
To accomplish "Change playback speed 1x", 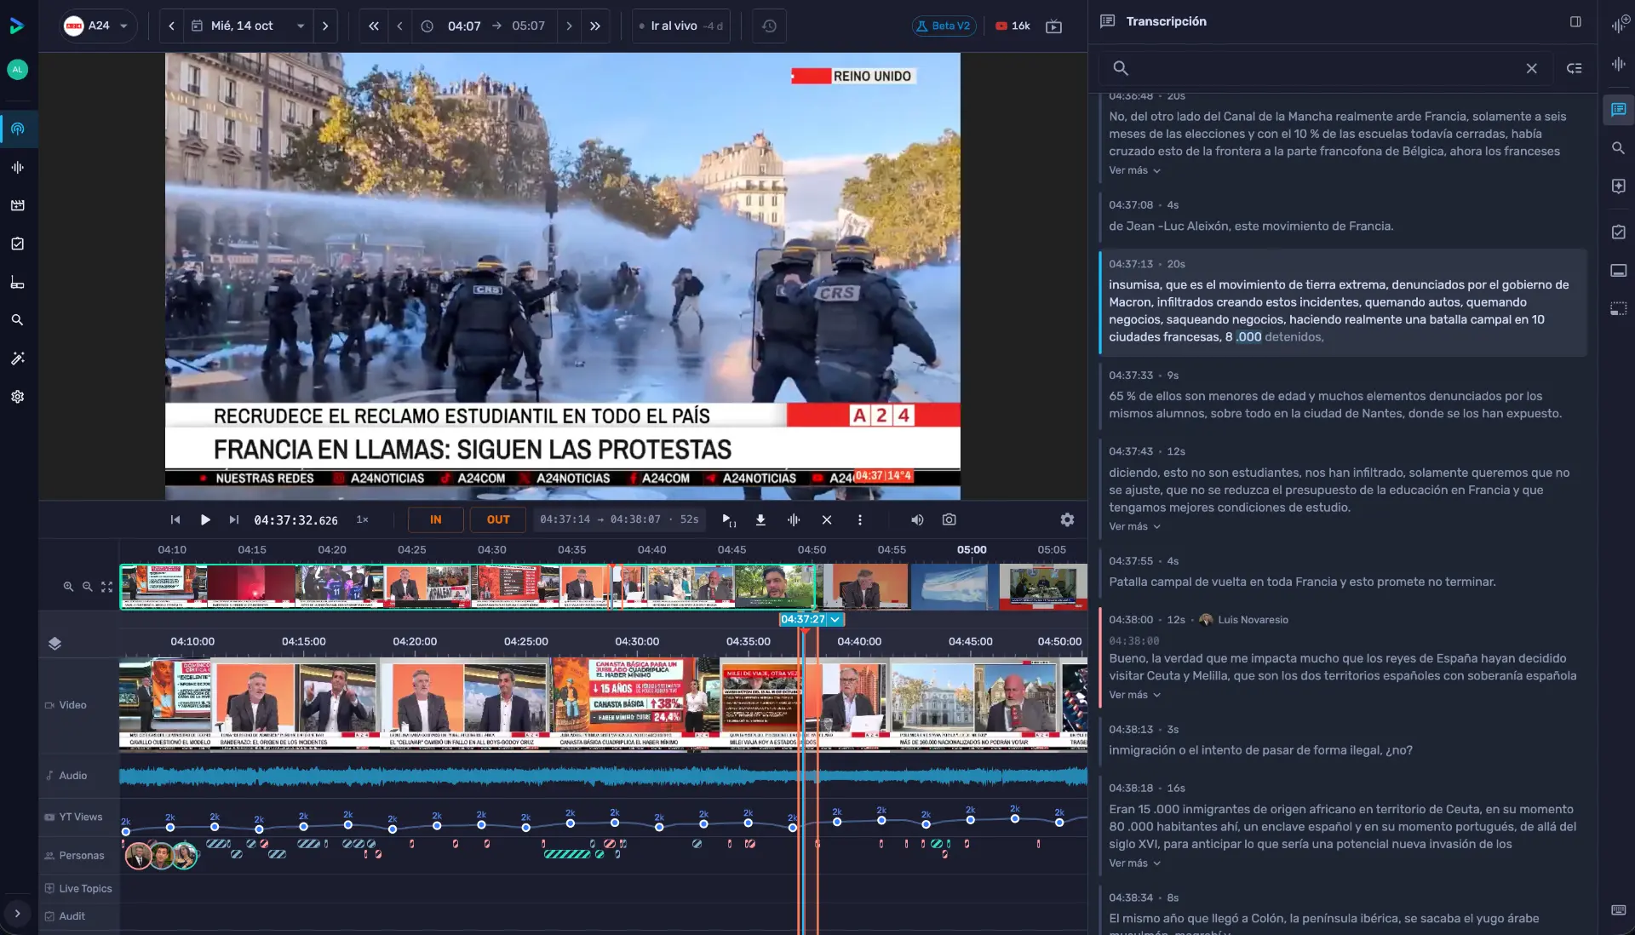I will coord(362,519).
